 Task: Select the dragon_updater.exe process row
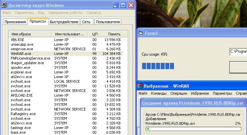tap(66, 63)
